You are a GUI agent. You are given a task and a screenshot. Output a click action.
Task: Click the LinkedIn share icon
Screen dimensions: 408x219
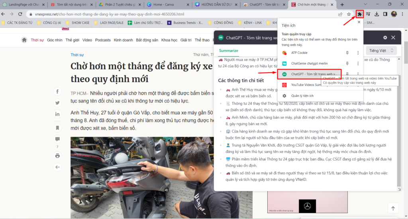click(58, 114)
